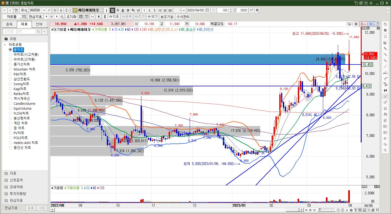Click the scissors cut icon
The image size is (391, 214).
[104, 17]
